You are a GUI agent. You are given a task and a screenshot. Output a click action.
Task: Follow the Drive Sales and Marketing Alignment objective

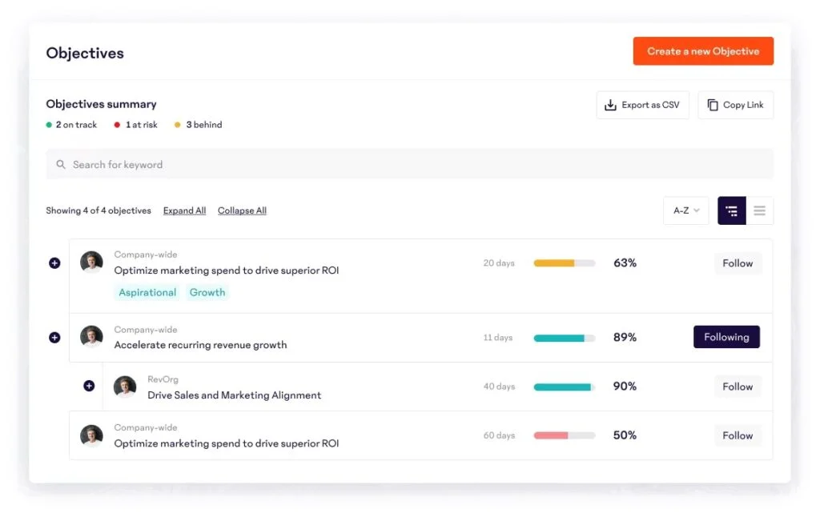point(737,387)
